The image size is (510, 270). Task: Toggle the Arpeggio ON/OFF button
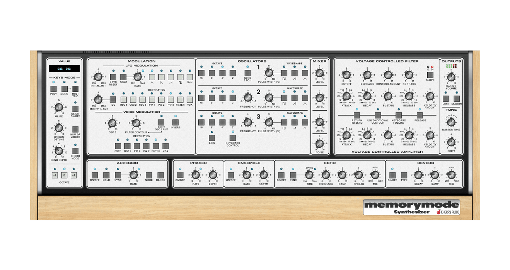pyautogui.click(x=94, y=175)
